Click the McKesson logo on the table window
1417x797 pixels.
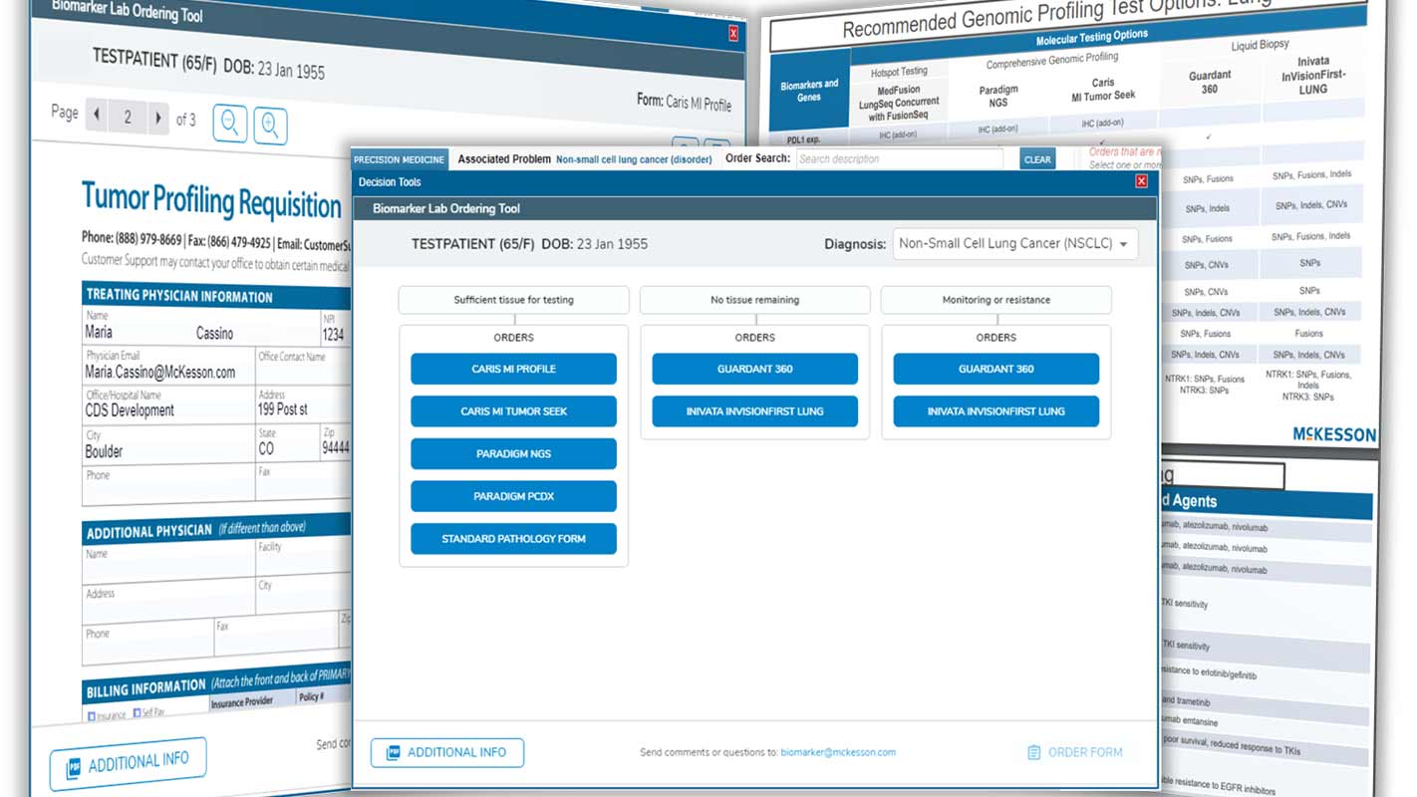(1333, 434)
